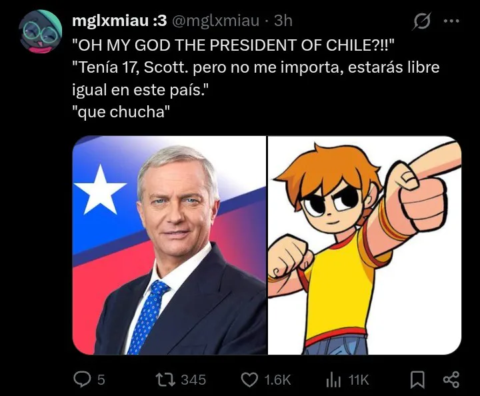Bookmark this tweet with the bookmark icon

click(417, 380)
